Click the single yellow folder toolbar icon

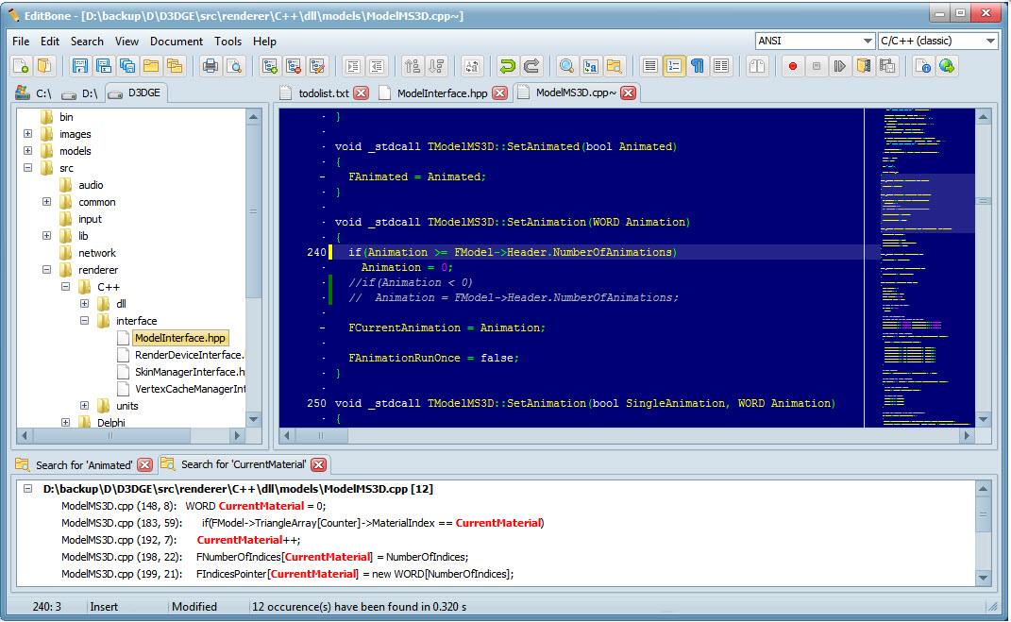pyautogui.click(x=151, y=66)
